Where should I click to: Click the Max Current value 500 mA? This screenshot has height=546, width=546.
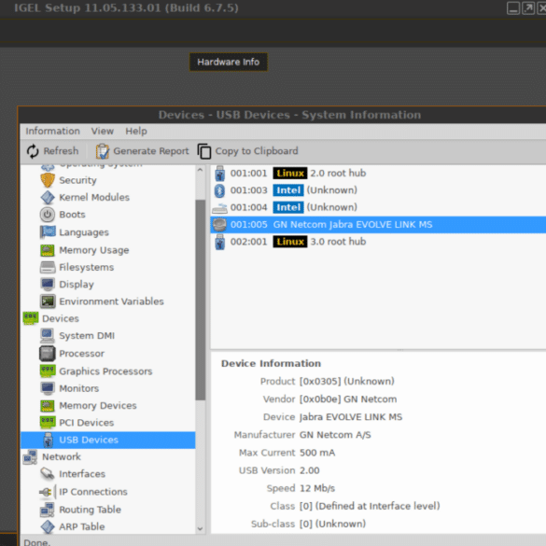point(317,453)
